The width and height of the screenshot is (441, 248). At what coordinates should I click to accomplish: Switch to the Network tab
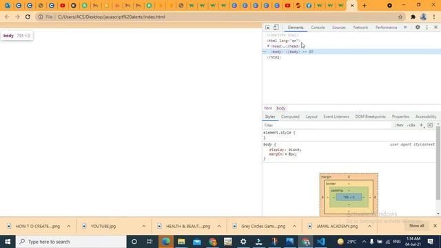tap(360, 28)
